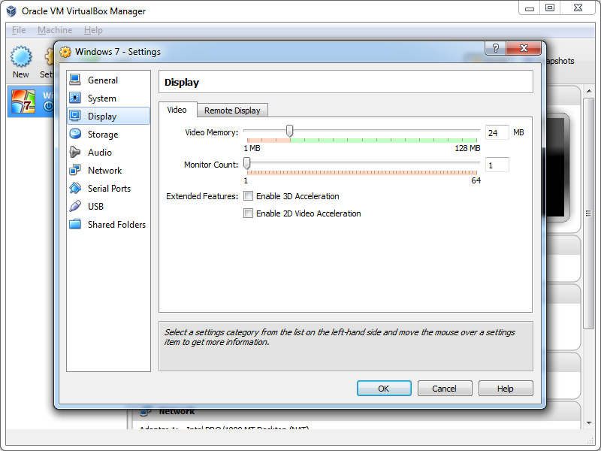
Task: Enable 2D Video Acceleration checkbox
Action: (249, 213)
